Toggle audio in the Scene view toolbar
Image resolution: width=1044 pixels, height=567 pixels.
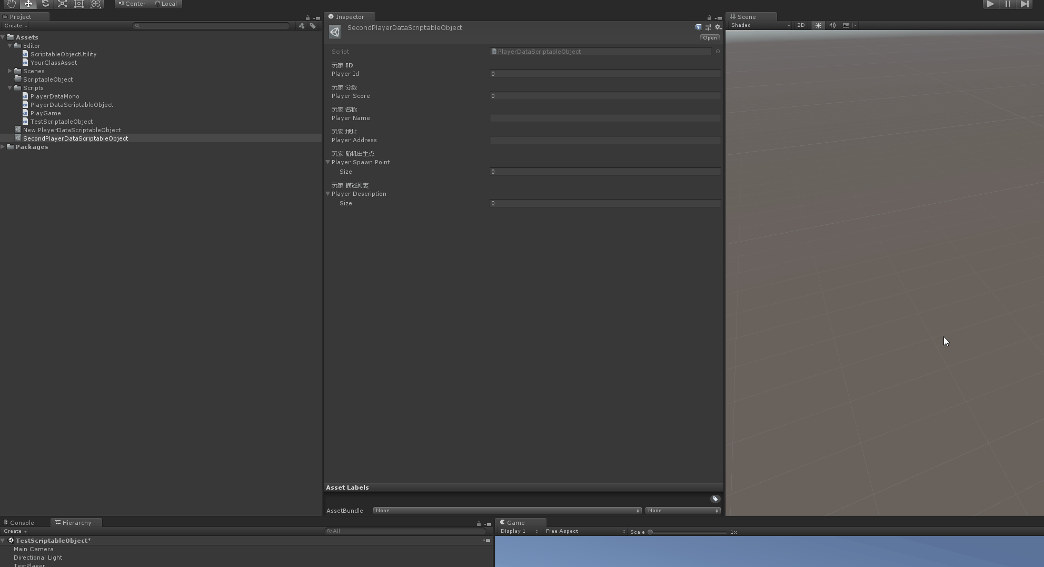pyautogui.click(x=832, y=25)
